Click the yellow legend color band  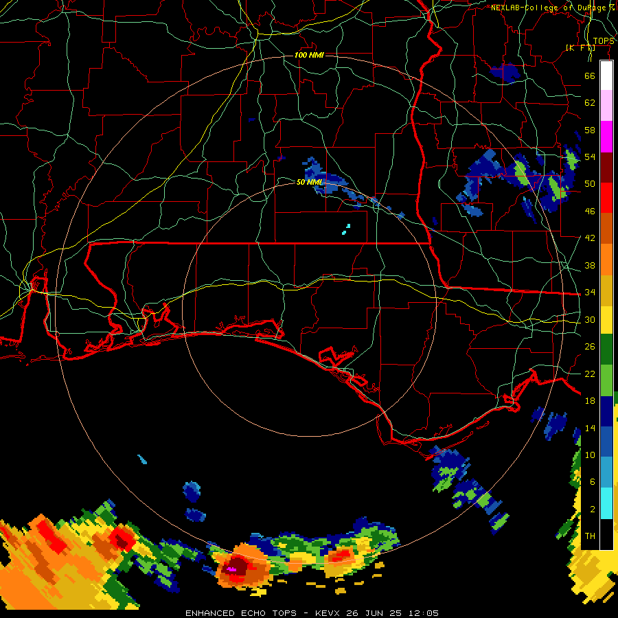click(x=606, y=319)
